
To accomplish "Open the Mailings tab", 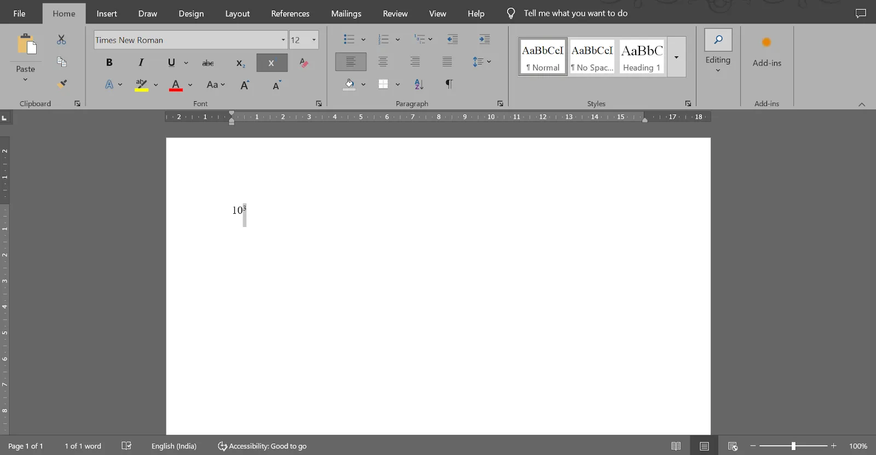I will coord(346,14).
